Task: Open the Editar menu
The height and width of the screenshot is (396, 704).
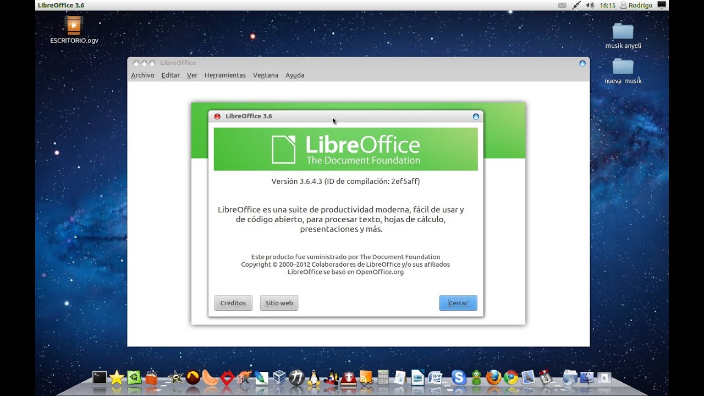Action: pyautogui.click(x=170, y=75)
